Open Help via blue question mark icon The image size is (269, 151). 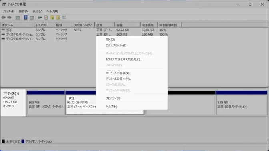pos(25,17)
